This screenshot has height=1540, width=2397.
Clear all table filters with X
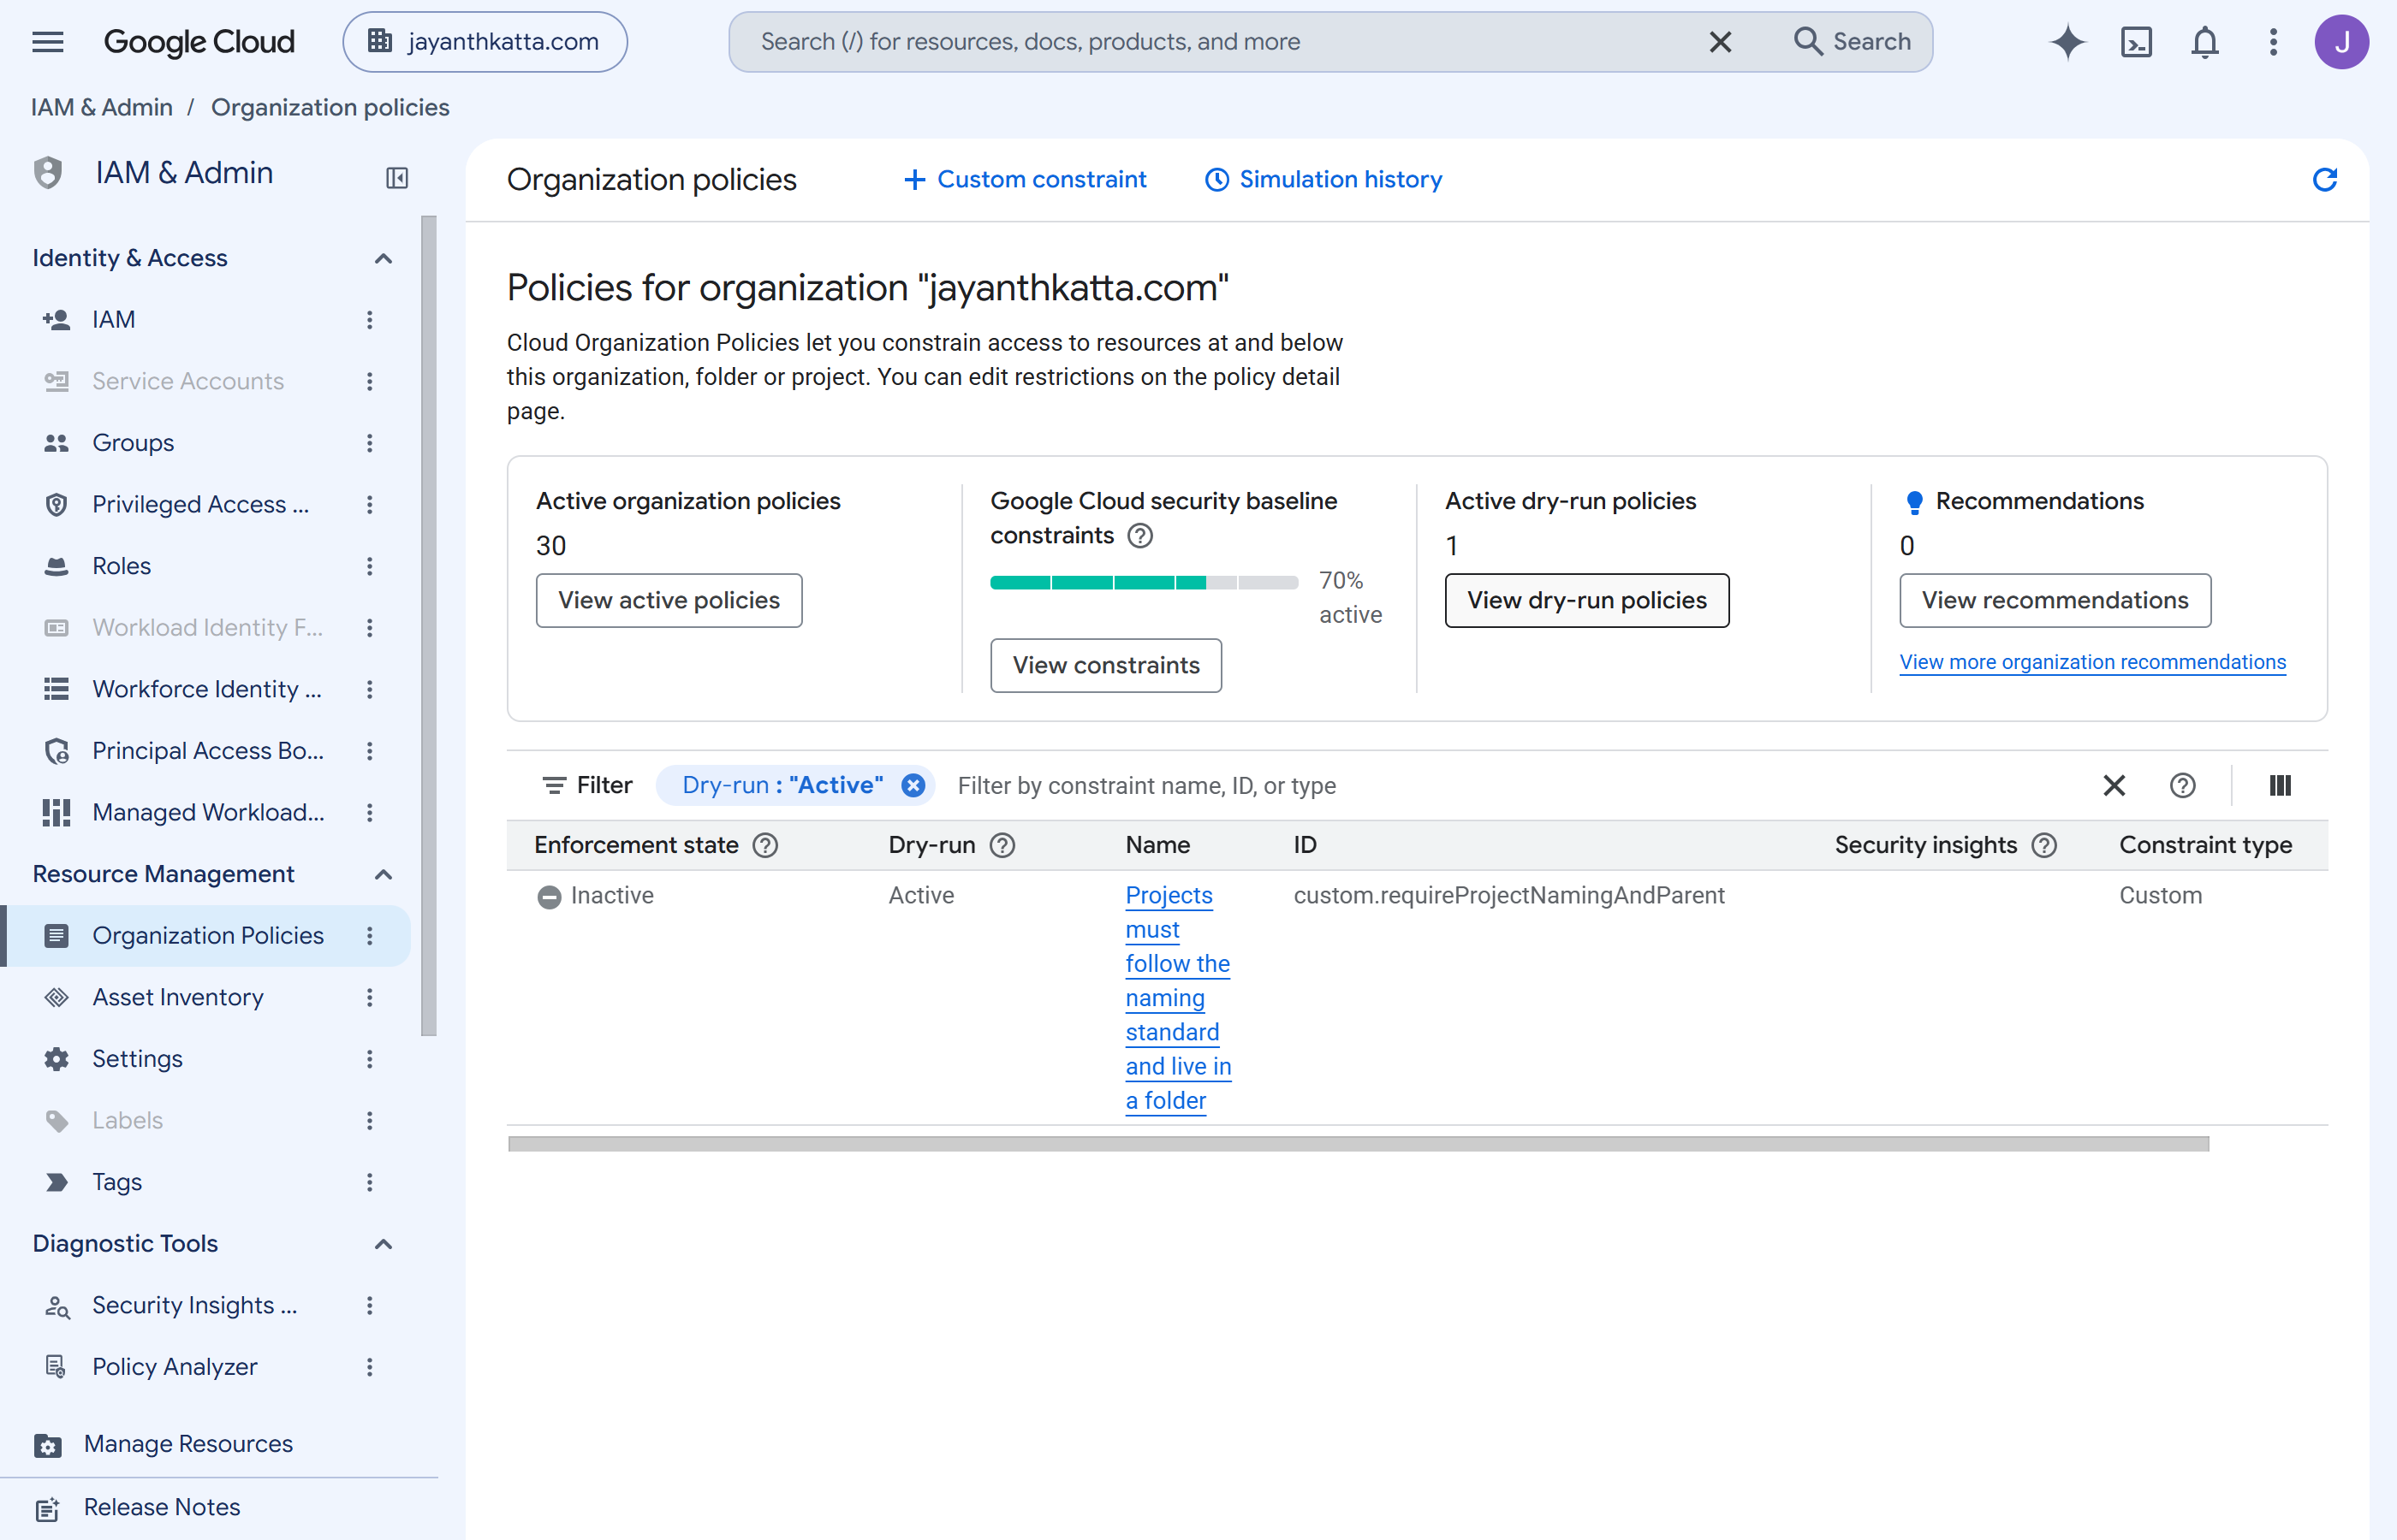2114,785
